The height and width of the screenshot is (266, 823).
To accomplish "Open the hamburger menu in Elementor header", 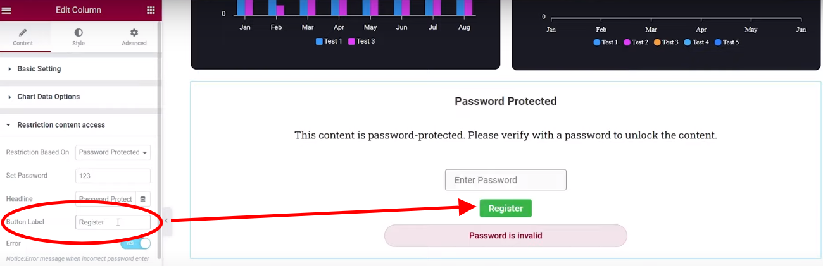I will point(7,10).
